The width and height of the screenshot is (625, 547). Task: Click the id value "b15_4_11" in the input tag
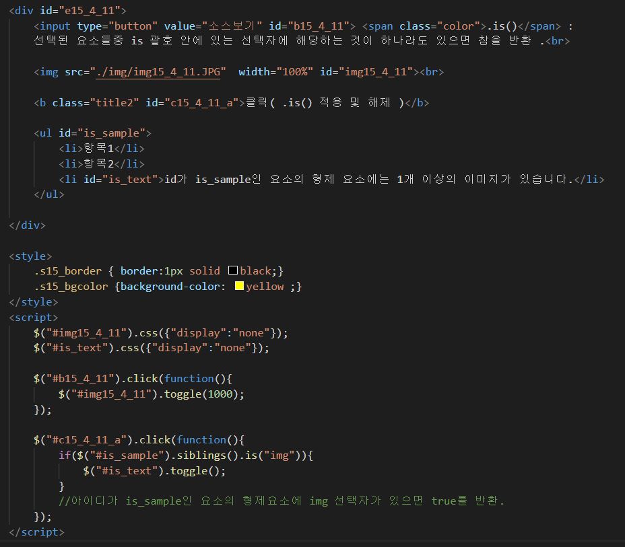[319, 26]
